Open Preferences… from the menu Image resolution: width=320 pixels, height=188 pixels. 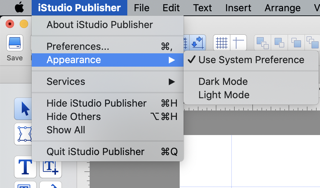click(108, 46)
